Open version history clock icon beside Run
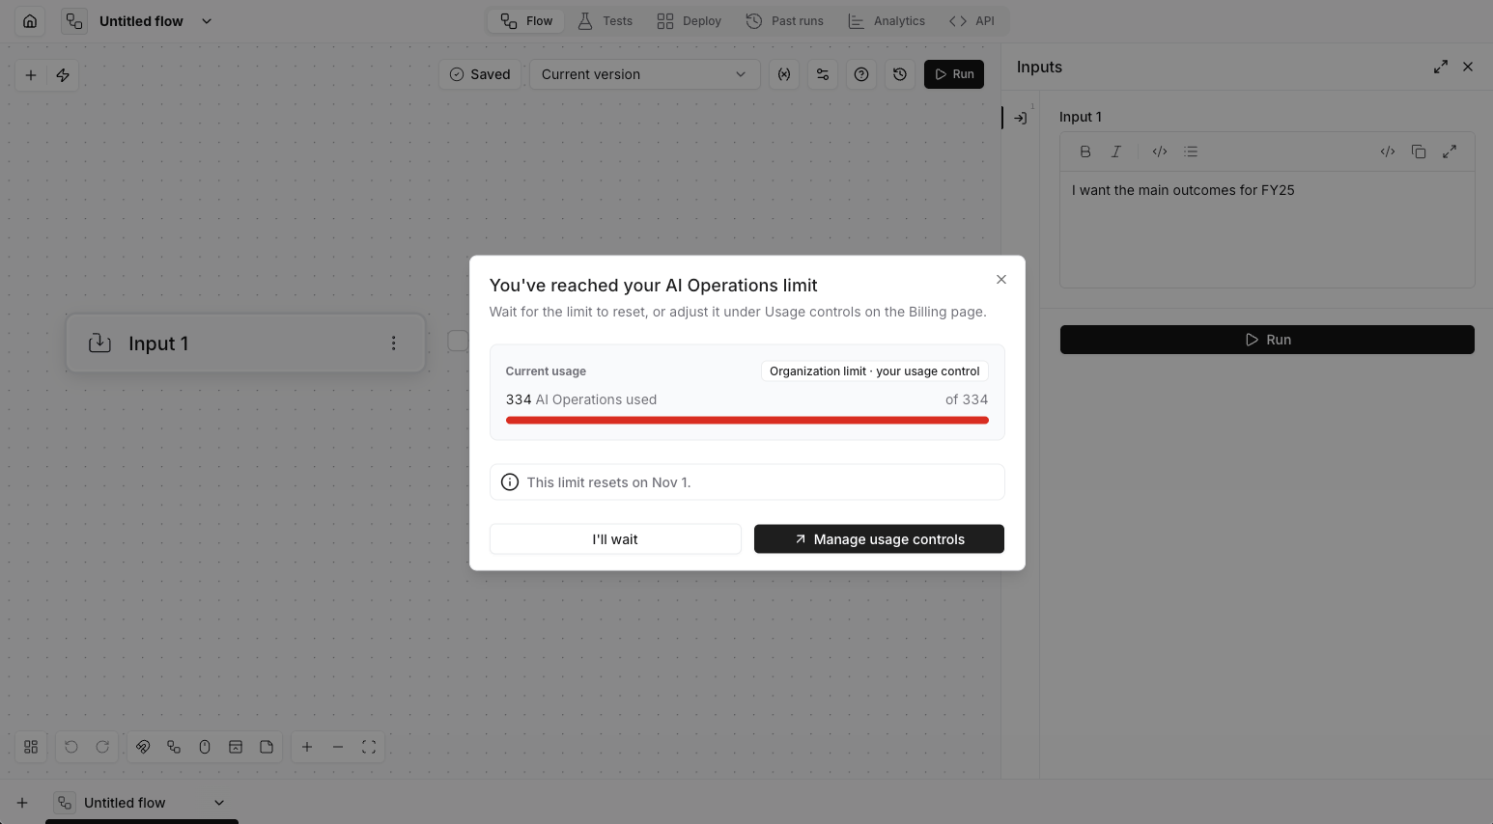 click(x=900, y=74)
